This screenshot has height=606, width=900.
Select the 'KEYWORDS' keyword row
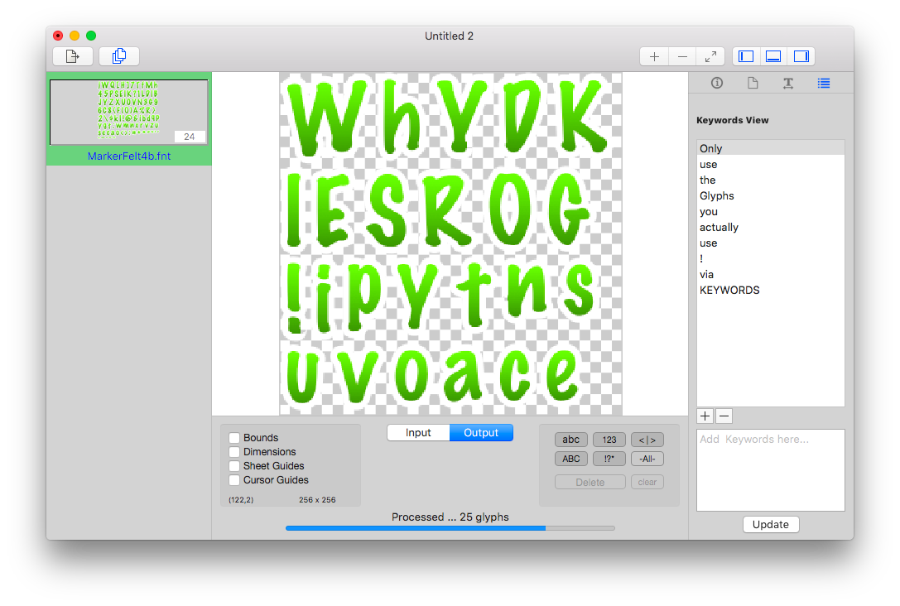pyautogui.click(x=771, y=291)
